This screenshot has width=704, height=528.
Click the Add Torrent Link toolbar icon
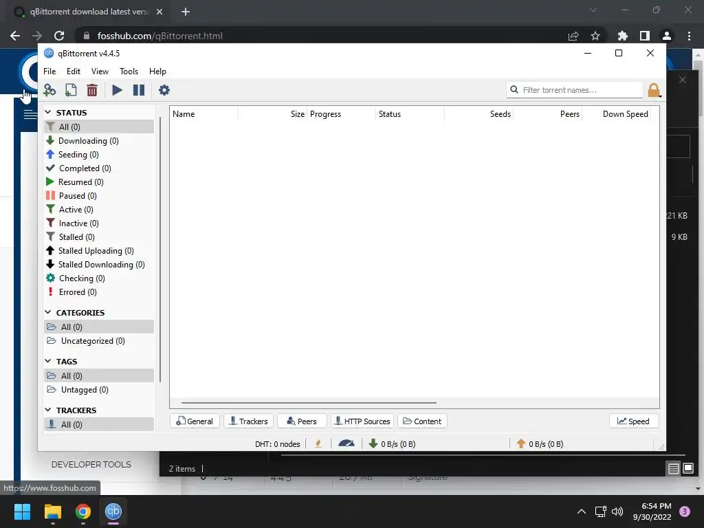click(x=49, y=90)
